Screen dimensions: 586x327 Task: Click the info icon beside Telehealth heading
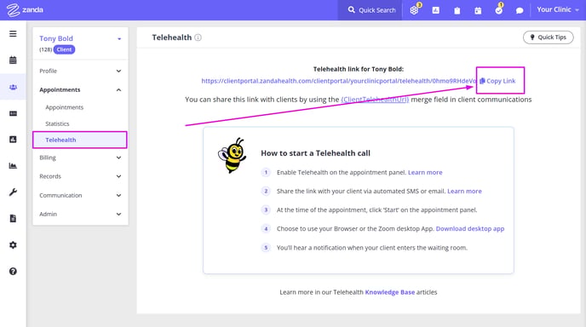[198, 37]
